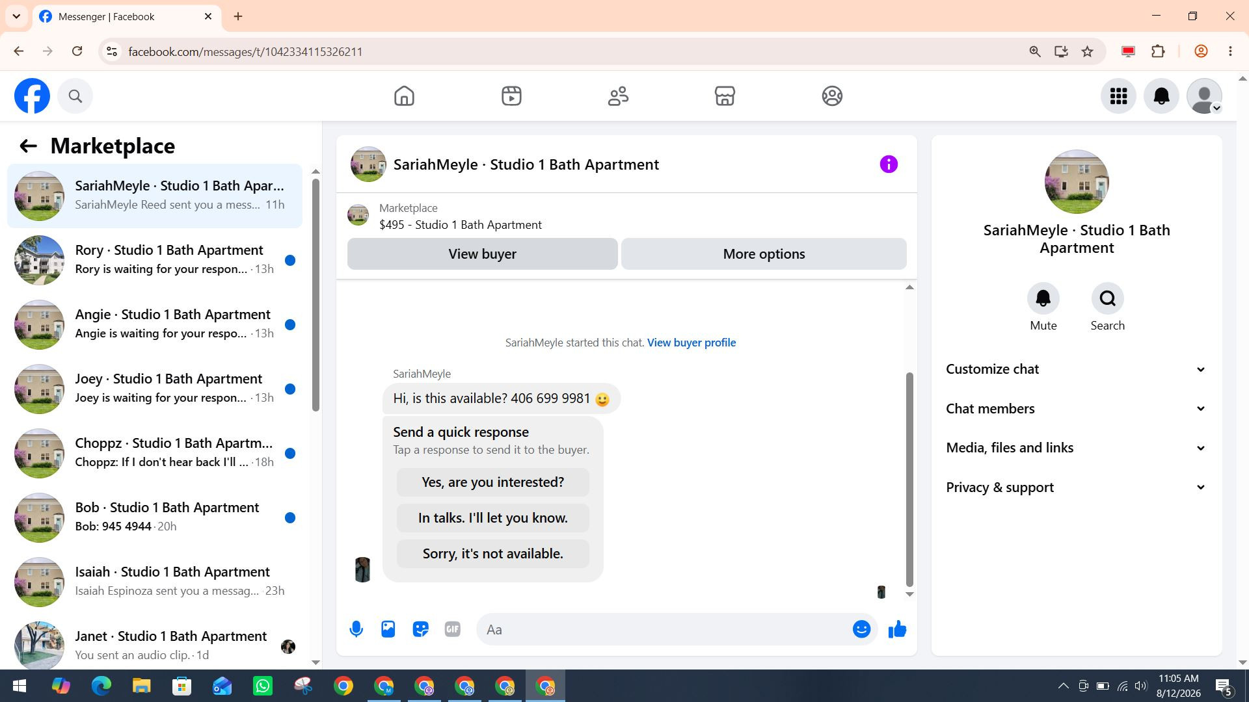Send 'Yes, are you interested?' quick response

492,482
